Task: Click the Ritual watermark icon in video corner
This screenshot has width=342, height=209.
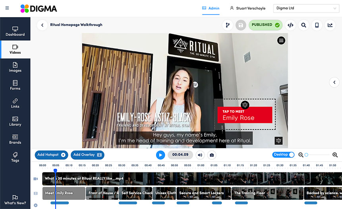Action: point(278,141)
